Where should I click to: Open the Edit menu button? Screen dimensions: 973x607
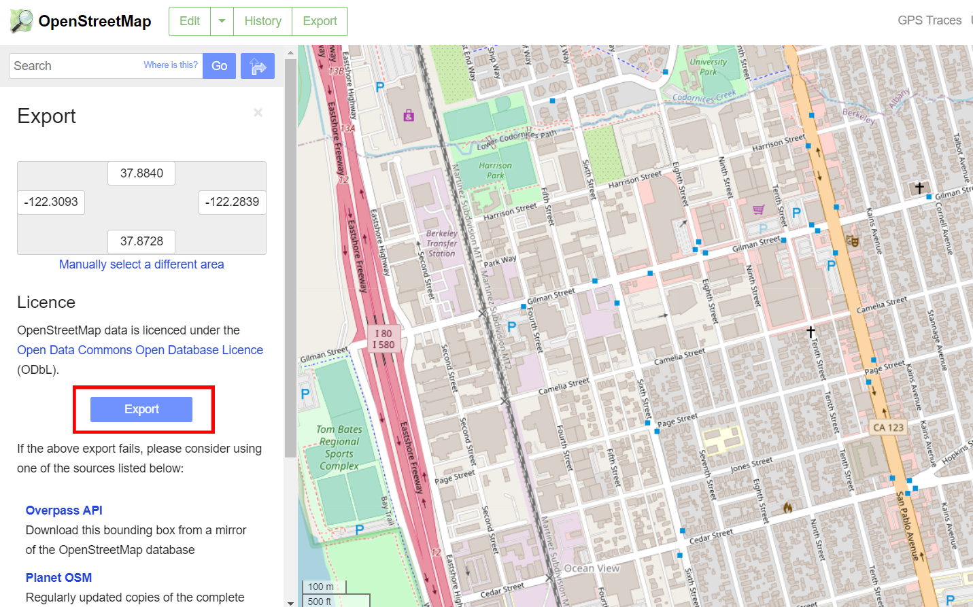(x=190, y=21)
